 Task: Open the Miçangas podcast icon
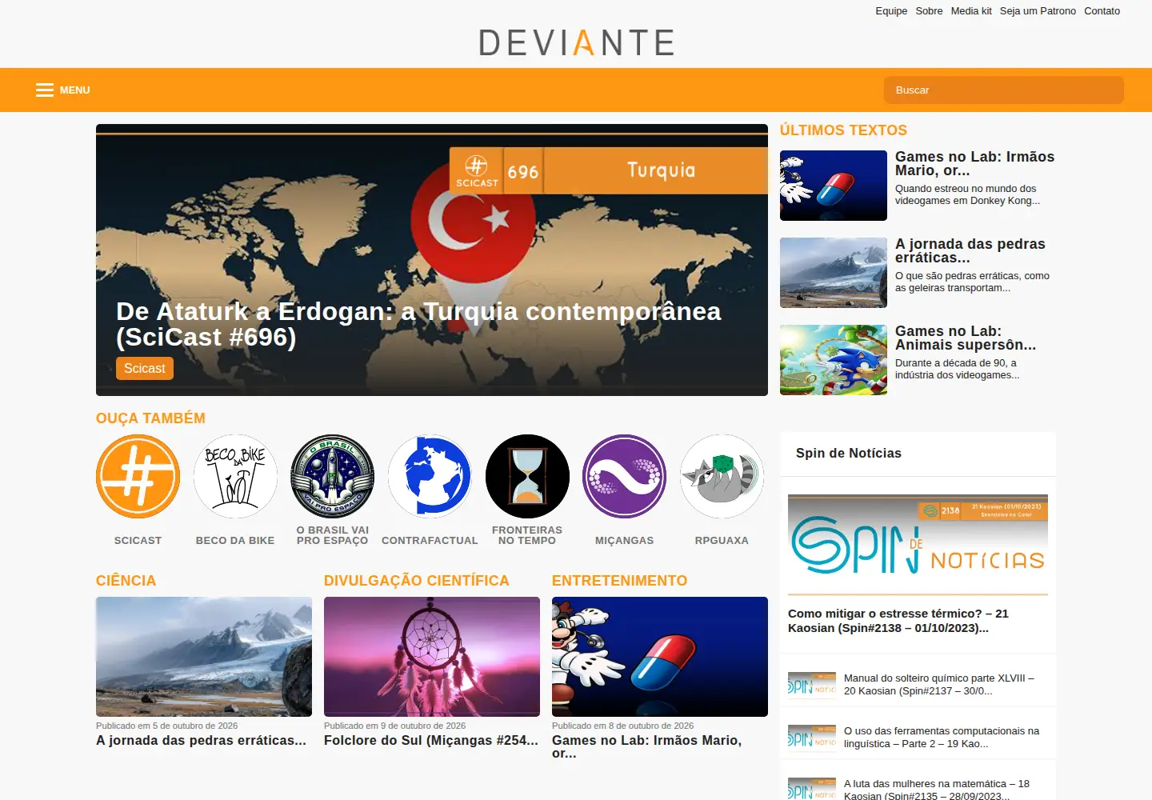[x=624, y=476]
